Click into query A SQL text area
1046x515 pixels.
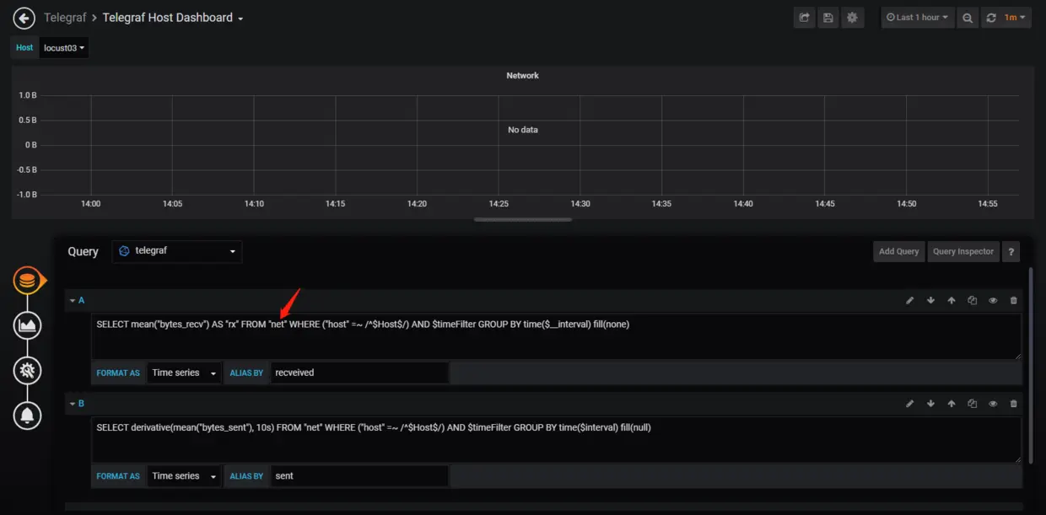(557, 336)
